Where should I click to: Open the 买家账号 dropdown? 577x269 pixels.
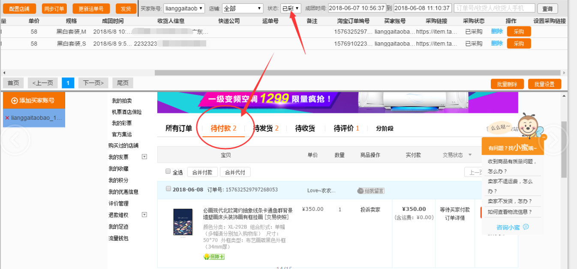pos(184,8)
